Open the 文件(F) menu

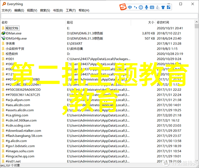coord(6,11)
